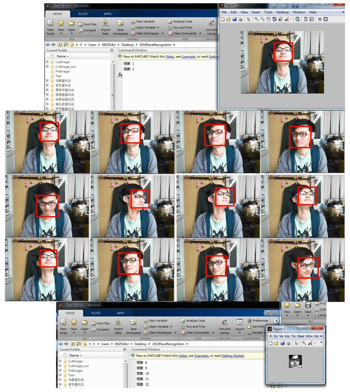Click Compare in MATLAB window listing 張數 2
The image size is (350, 392).
coord(87,30)
